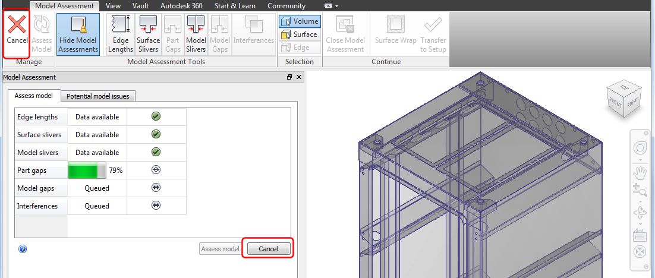Select the Pan hand tool
The image size is (655, 278).
point(640,172)
